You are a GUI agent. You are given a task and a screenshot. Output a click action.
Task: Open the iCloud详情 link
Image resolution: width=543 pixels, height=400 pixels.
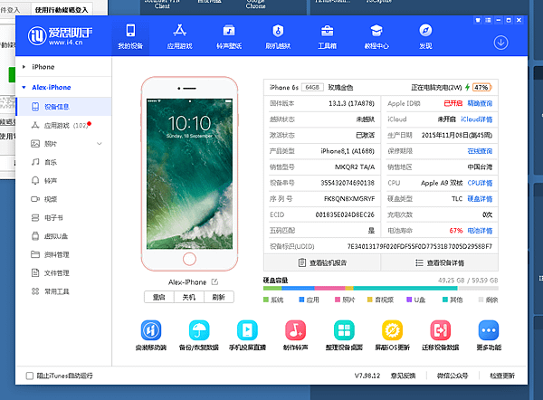point(477,119)
